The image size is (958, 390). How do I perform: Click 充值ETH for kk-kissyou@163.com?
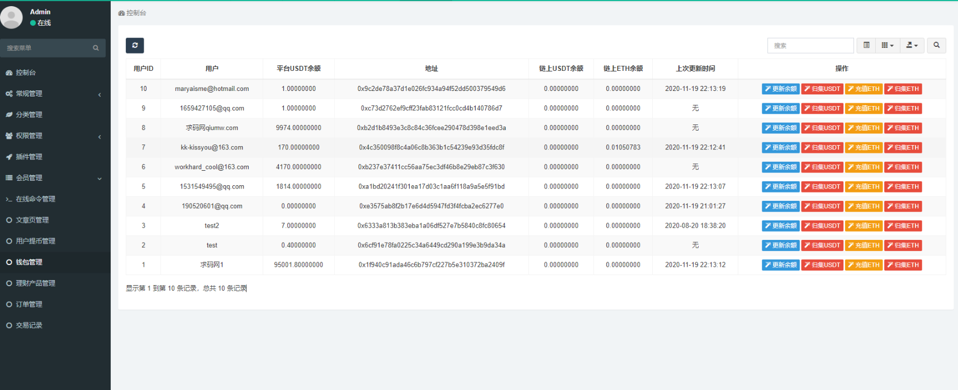(864, 147)
